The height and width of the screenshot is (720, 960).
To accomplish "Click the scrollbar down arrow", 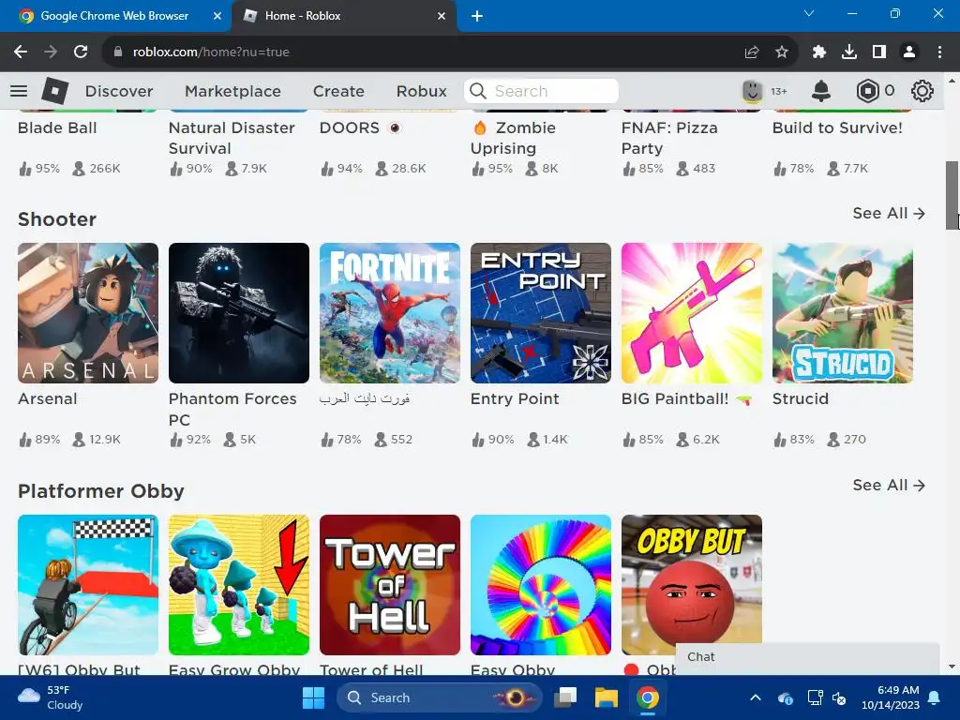I will click(x=952, y=667).
